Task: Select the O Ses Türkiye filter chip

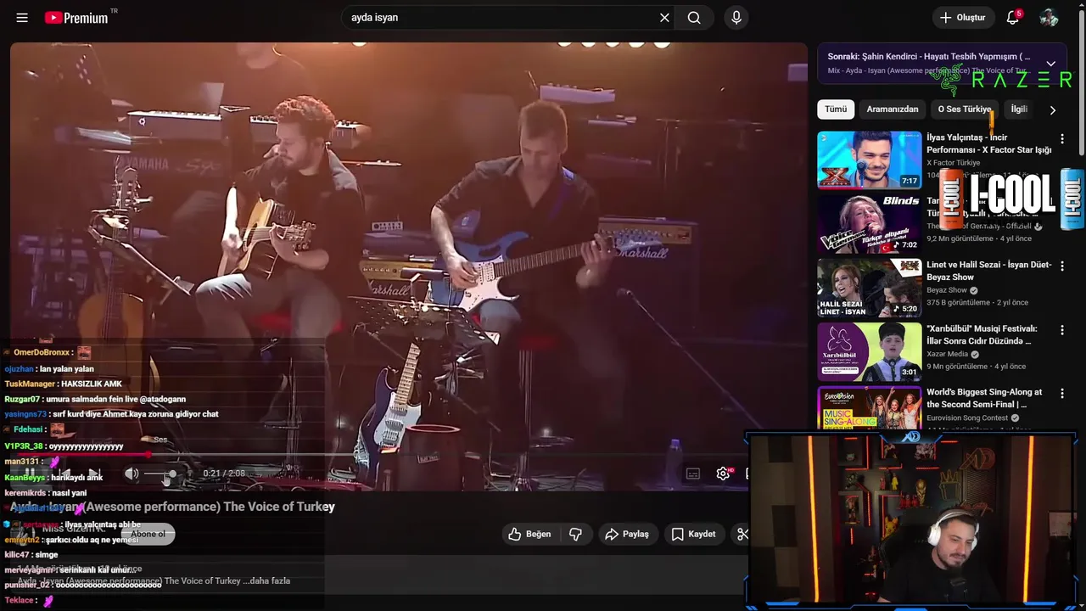Action: point(964,109)
